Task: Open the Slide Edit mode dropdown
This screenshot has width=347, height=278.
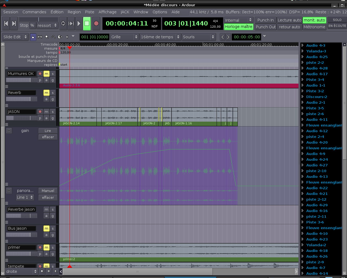Action: coord(15,37)
